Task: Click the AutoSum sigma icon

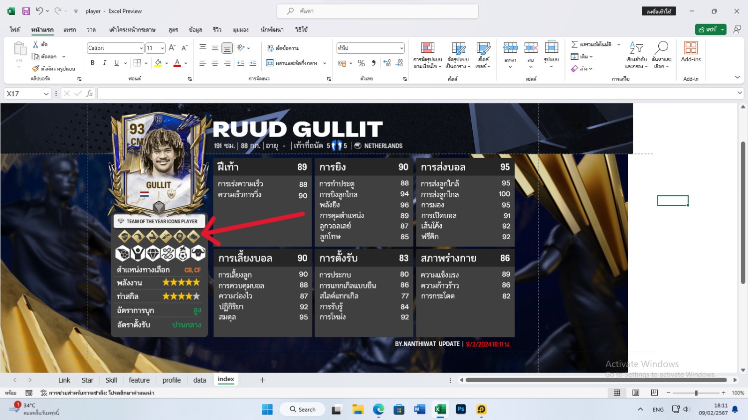Action: [x=574, y=44]
